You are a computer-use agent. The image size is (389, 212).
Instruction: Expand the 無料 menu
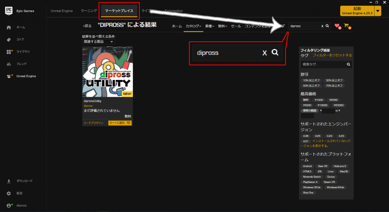223,26
